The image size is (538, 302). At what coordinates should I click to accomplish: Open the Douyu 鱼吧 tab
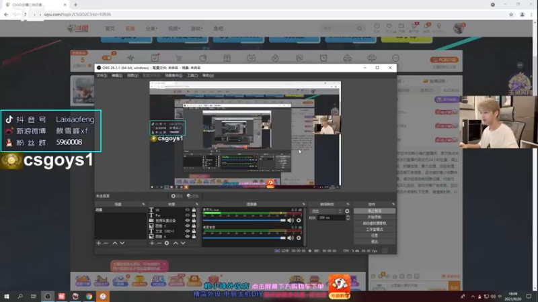[x=218, y=28]
